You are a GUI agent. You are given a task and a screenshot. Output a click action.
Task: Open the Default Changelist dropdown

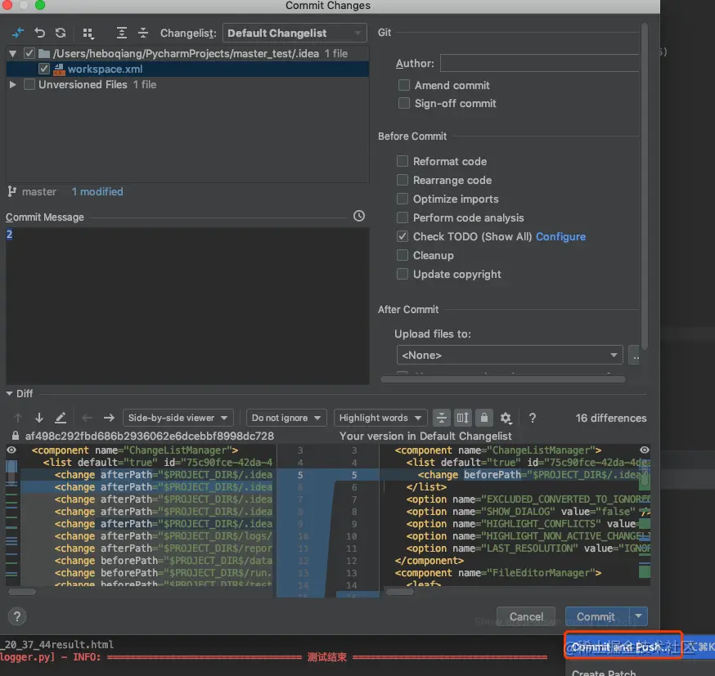[x=295, y=34]
